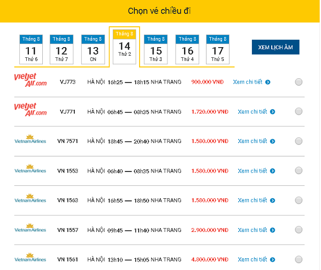This screenshot has height=270, width=321.
Task: Switch to date tab Tháng 8, 11 Thứ 6
Action: point(30,49)
